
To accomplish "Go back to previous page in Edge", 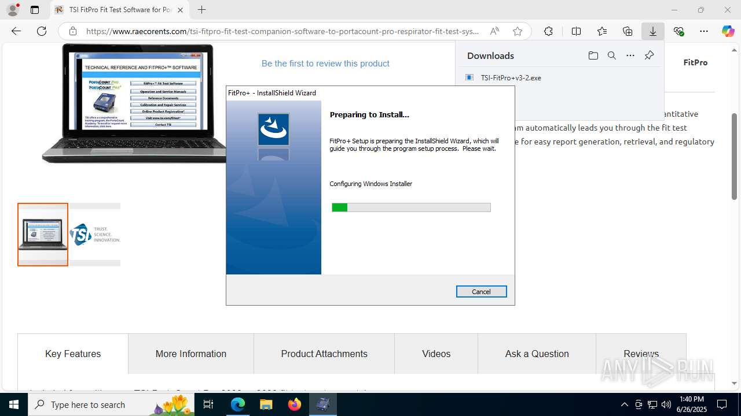I will tap(16, 31).
